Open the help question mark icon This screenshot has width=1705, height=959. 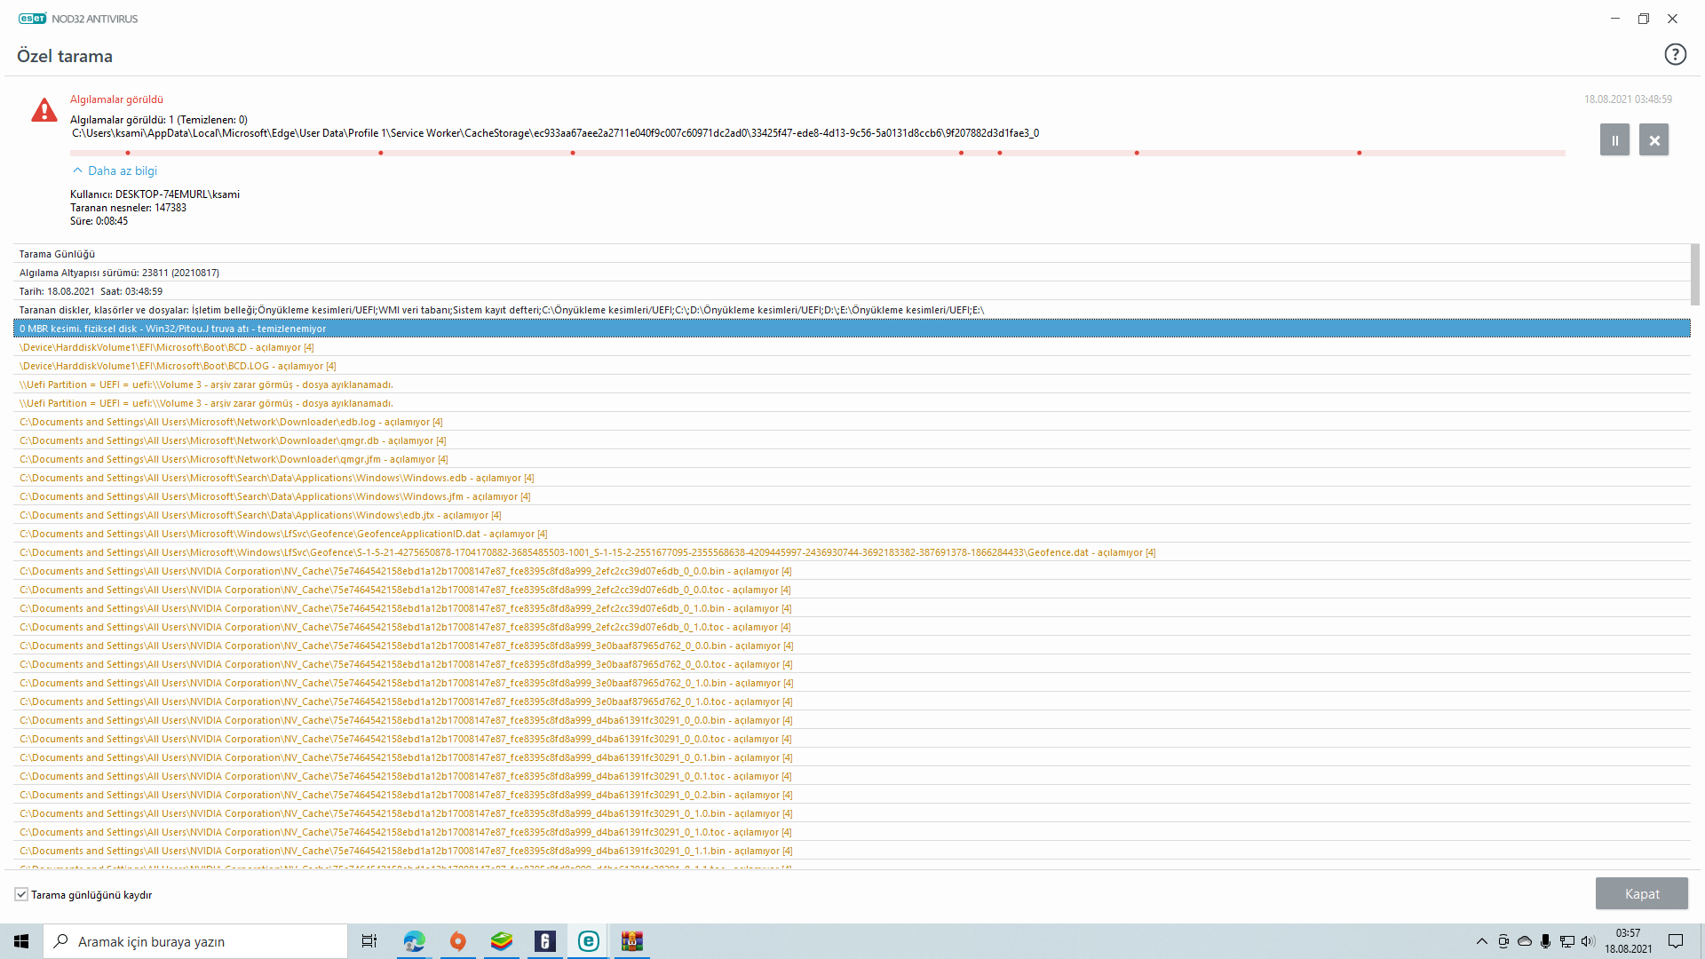(1675, 55)
